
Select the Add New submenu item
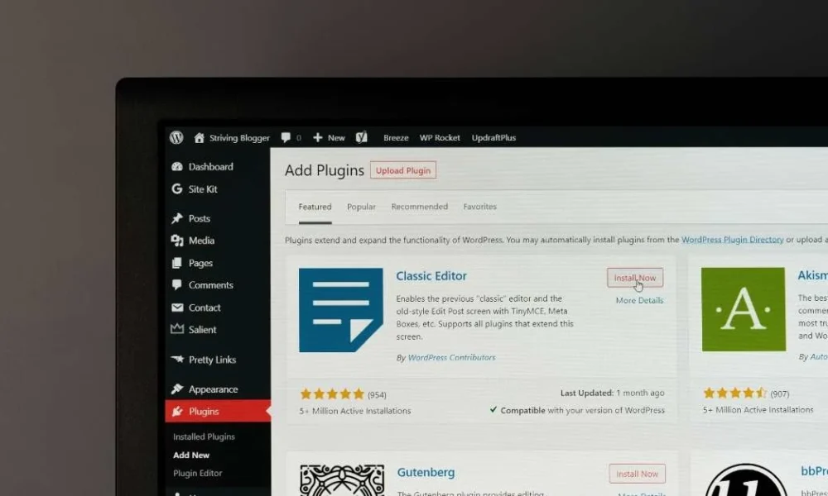pos(191,455)
